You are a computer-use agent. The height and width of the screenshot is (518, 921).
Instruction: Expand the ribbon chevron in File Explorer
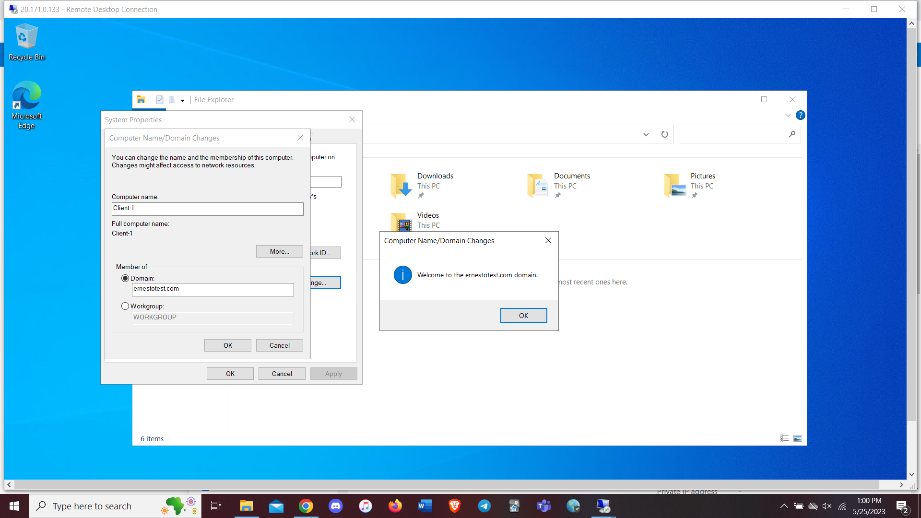click(788, 115)
